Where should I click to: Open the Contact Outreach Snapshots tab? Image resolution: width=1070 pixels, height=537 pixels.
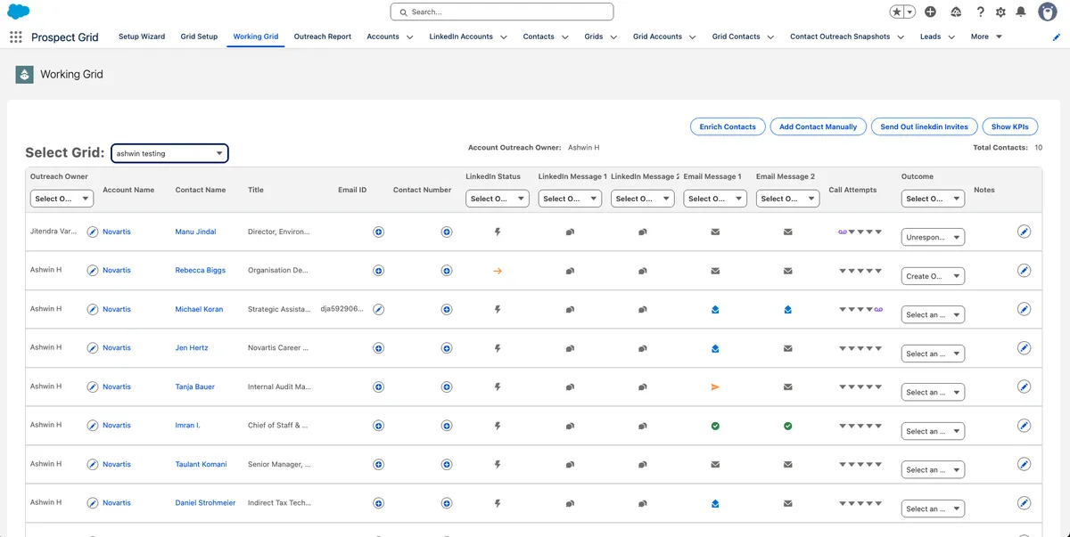click(840, 37)
